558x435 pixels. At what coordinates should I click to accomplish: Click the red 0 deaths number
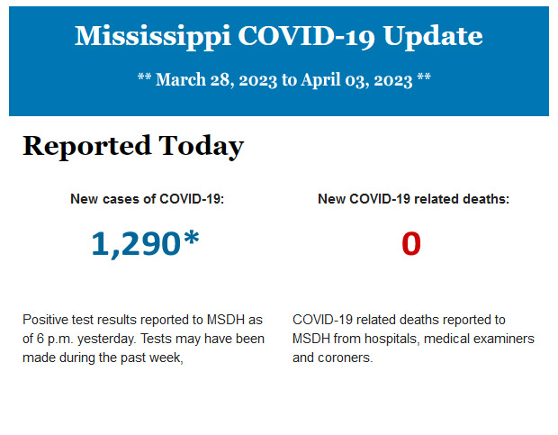pos(412,244)
